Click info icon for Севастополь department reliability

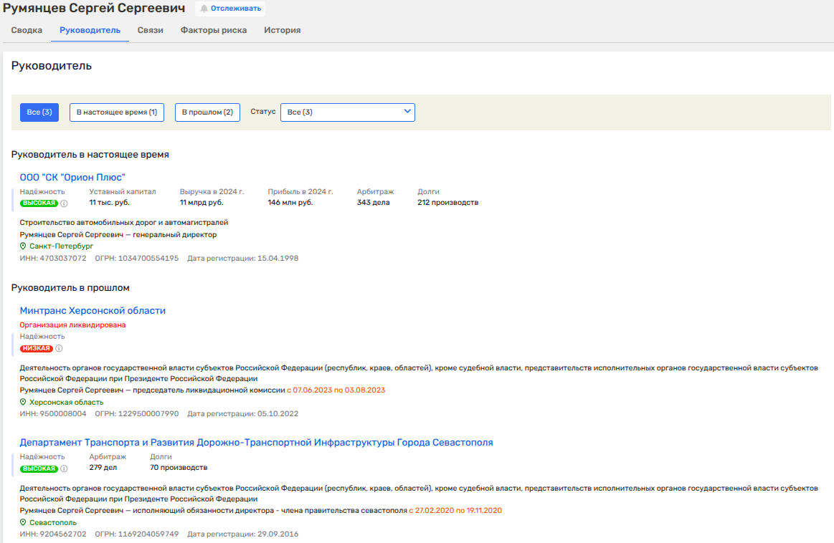pyautogui.click(x=64, y=469)
